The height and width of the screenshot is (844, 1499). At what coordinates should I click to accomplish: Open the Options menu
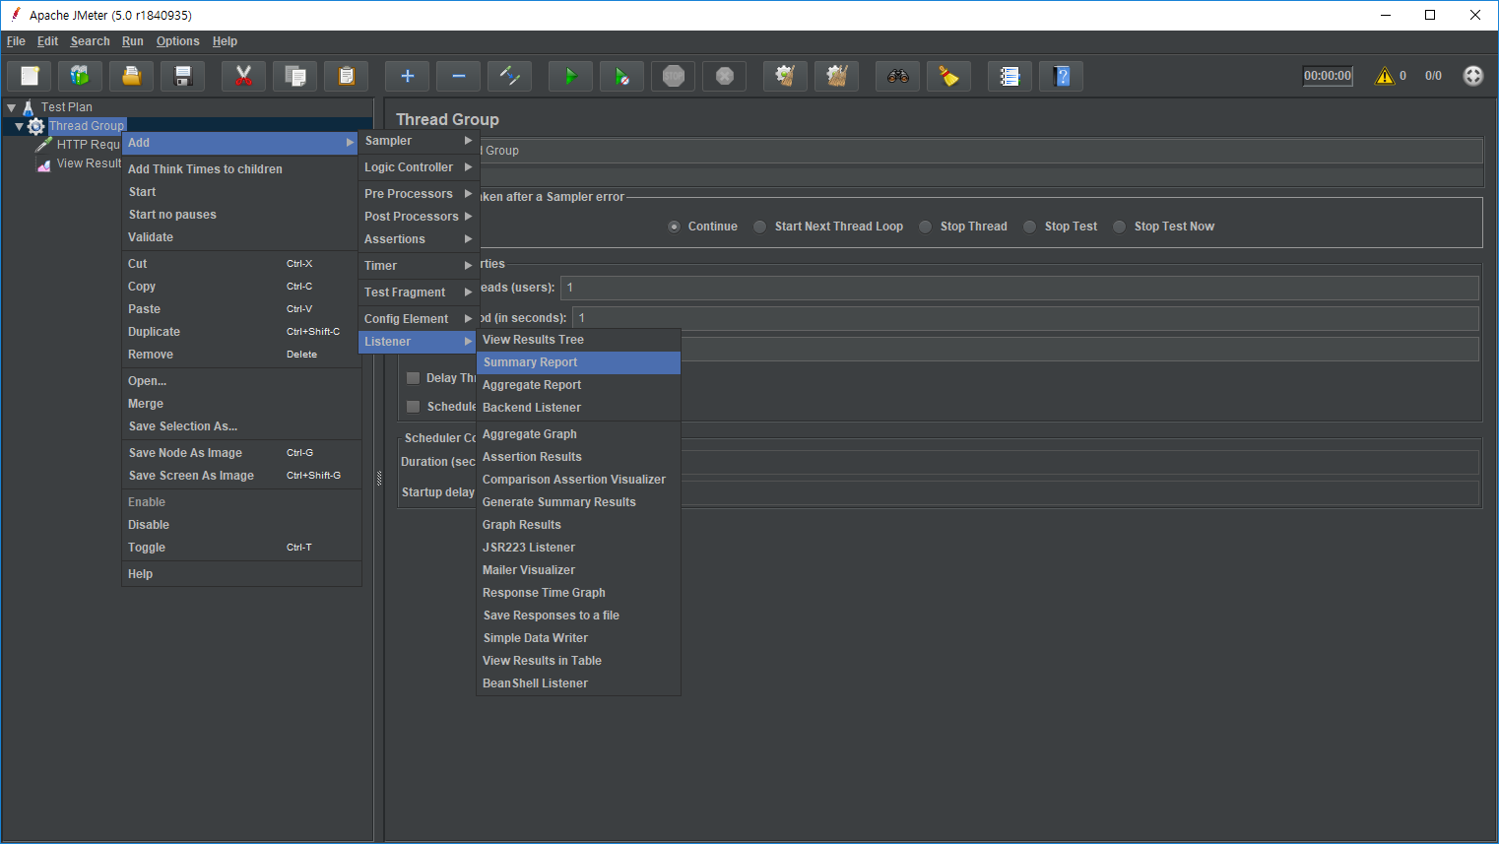[177, 41]
